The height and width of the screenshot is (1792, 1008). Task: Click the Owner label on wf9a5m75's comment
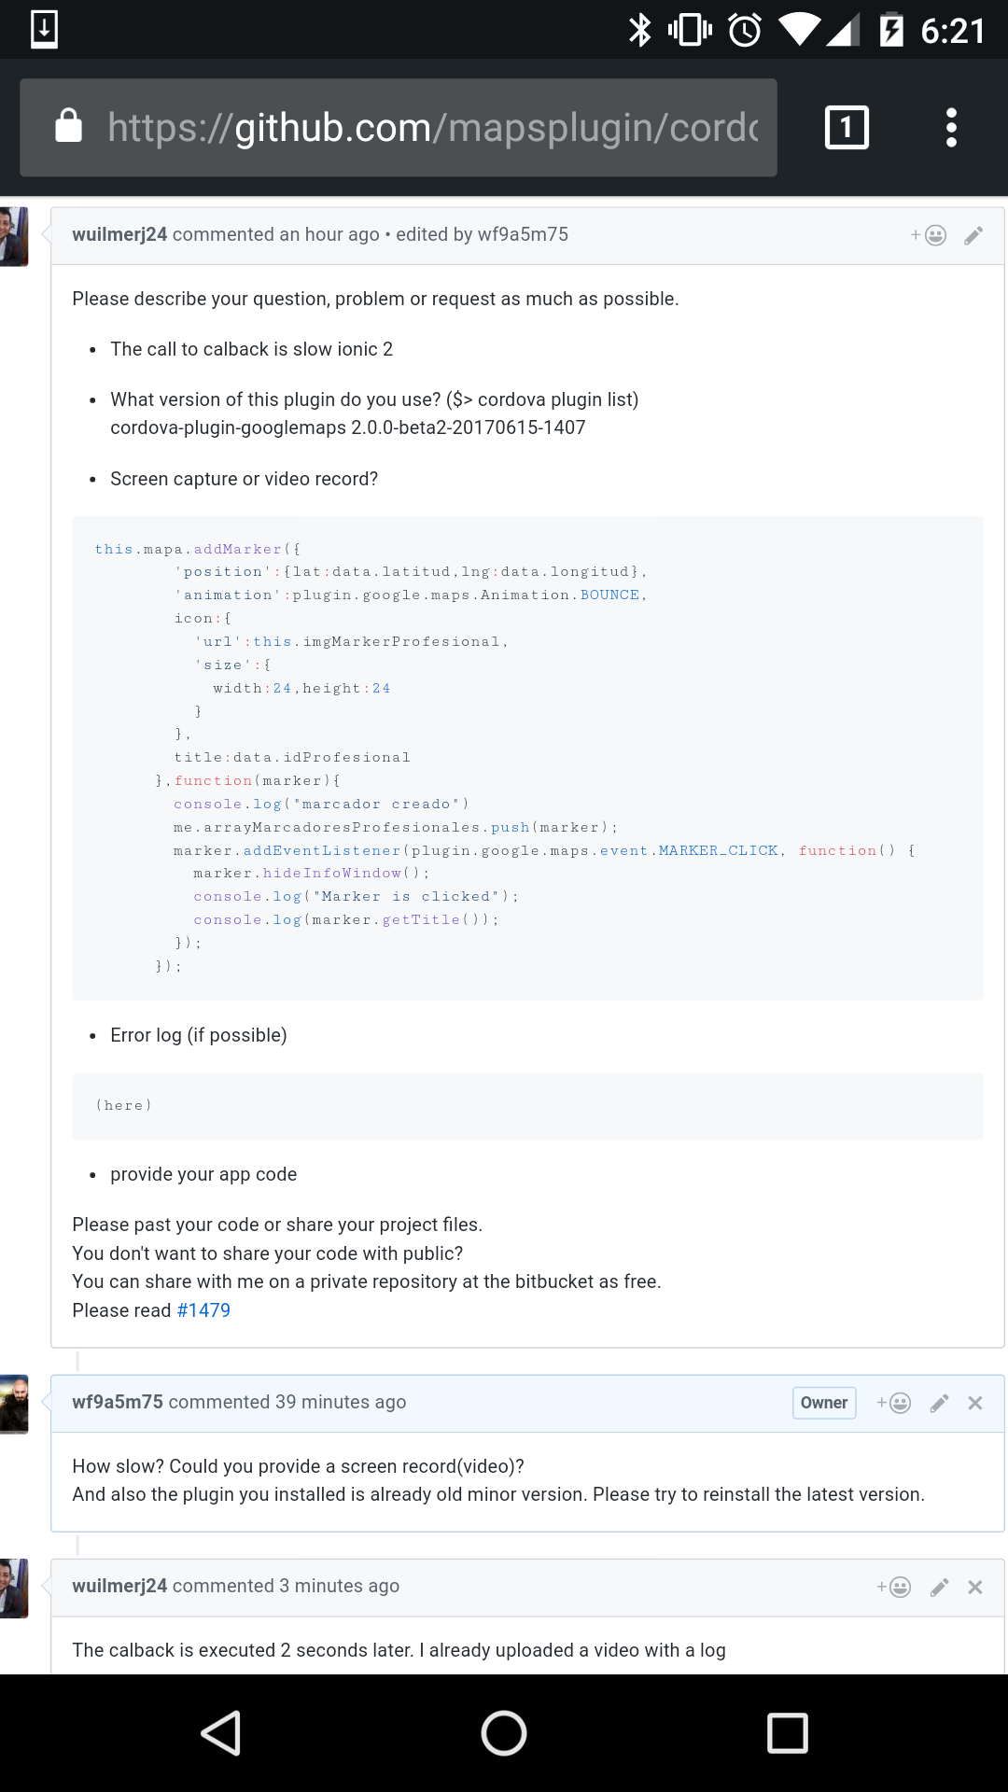pos(823,1403)
